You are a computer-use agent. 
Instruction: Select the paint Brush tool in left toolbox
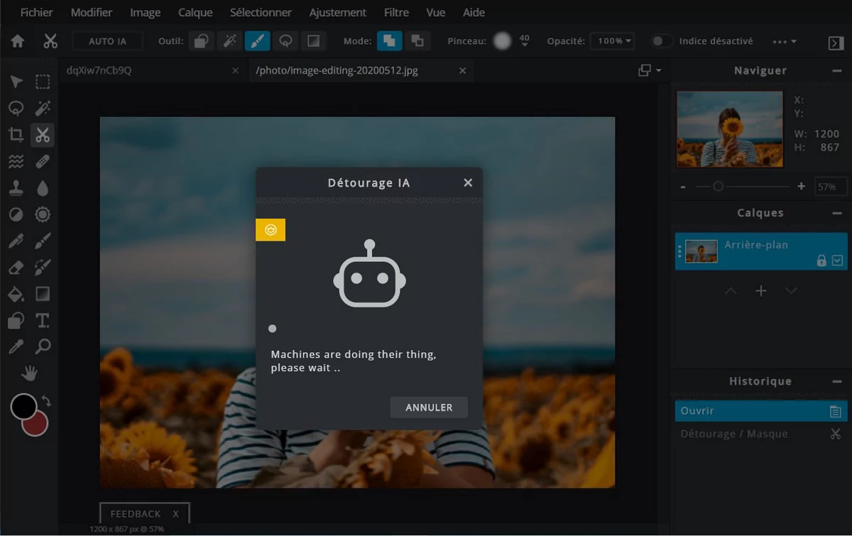pyautogui.click(x=43, y=241)
